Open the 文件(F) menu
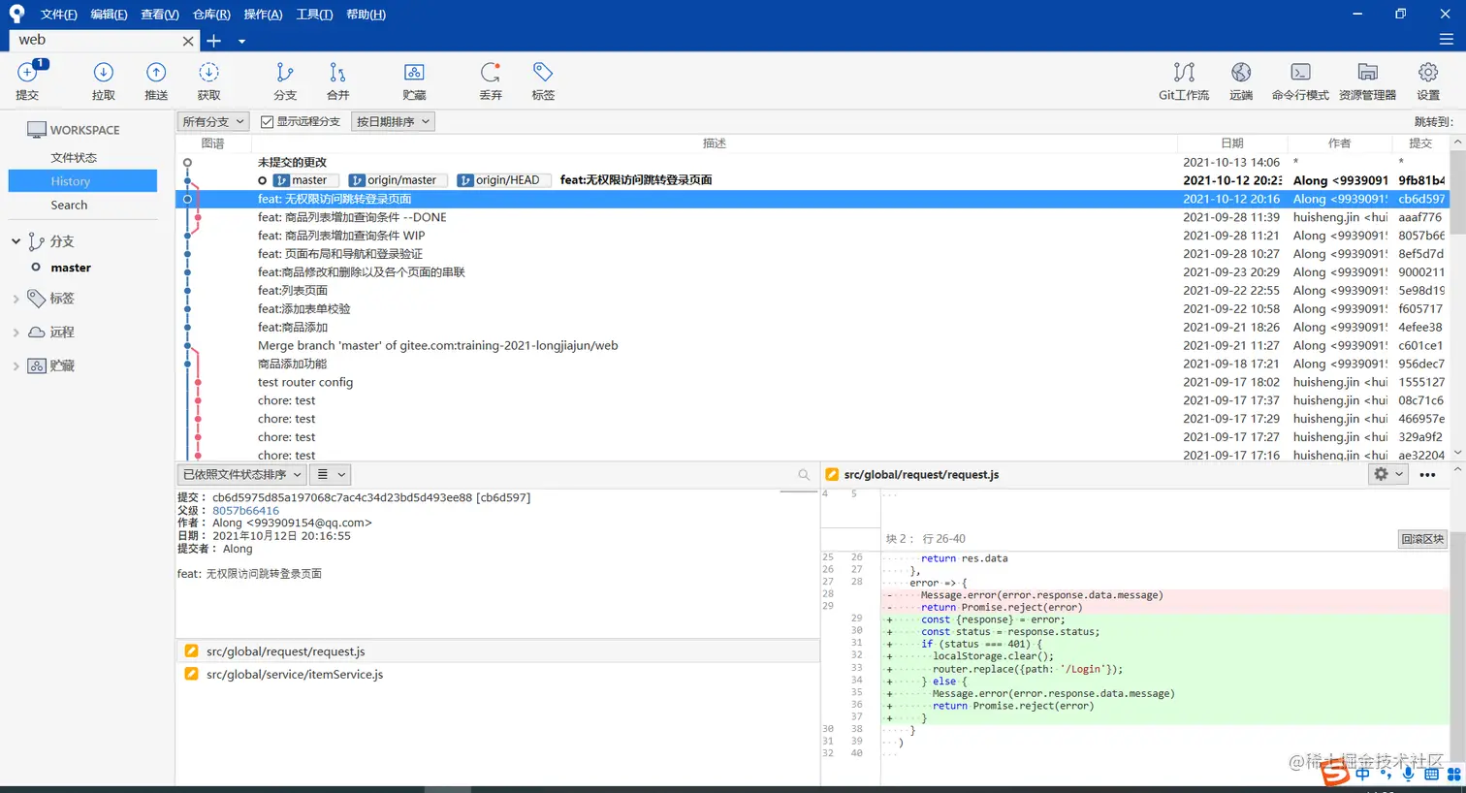The width and height of the screenshot is (1466, 793). click(58, 15)
